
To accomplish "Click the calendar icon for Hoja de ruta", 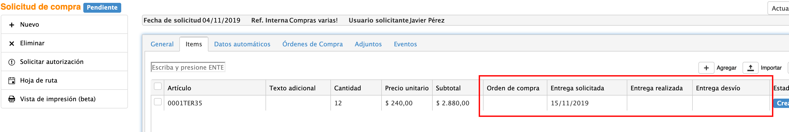I will click(x=12, y=81).
